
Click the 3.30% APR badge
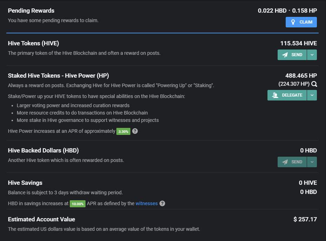point(123,131)
